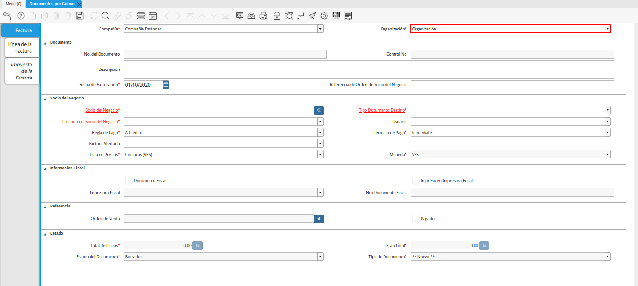Select Documentos por Cobrar tab
Image resolution: width=638 pixels, height=286 pixels.
[x=52, y=4]
